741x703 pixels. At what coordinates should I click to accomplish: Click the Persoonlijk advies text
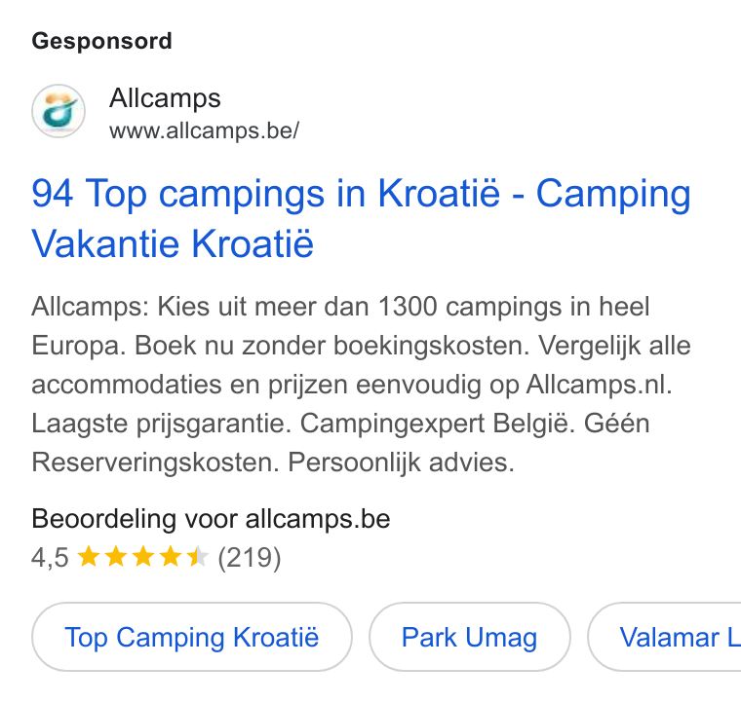(x=402, y=462)
